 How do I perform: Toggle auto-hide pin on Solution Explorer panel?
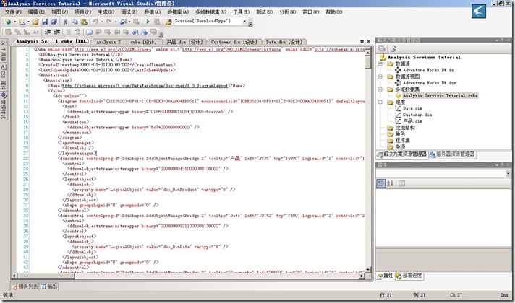(502, 40)
